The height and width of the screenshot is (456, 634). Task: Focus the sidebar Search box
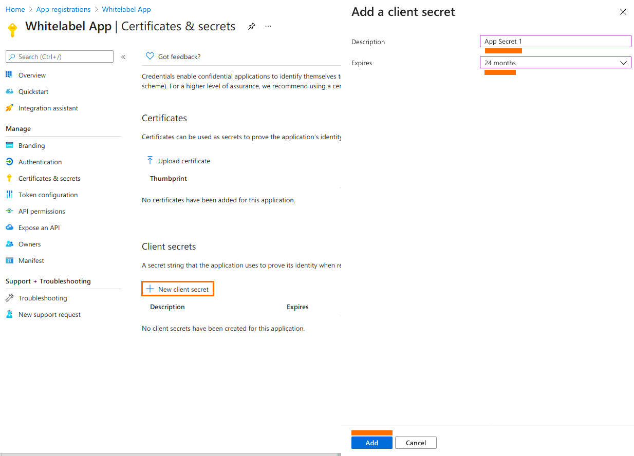(x=60, y=57)
